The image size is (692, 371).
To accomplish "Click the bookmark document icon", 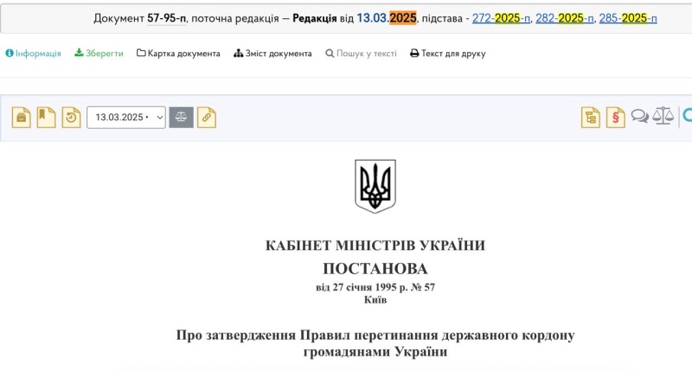I will (x=46, y=117).
